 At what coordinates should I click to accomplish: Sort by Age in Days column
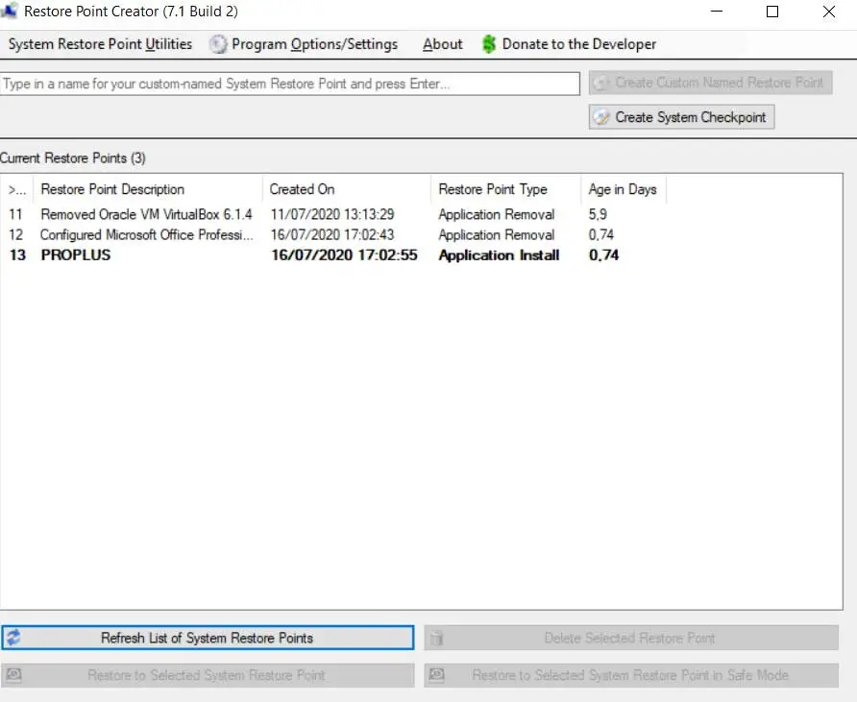coord(624,189)
